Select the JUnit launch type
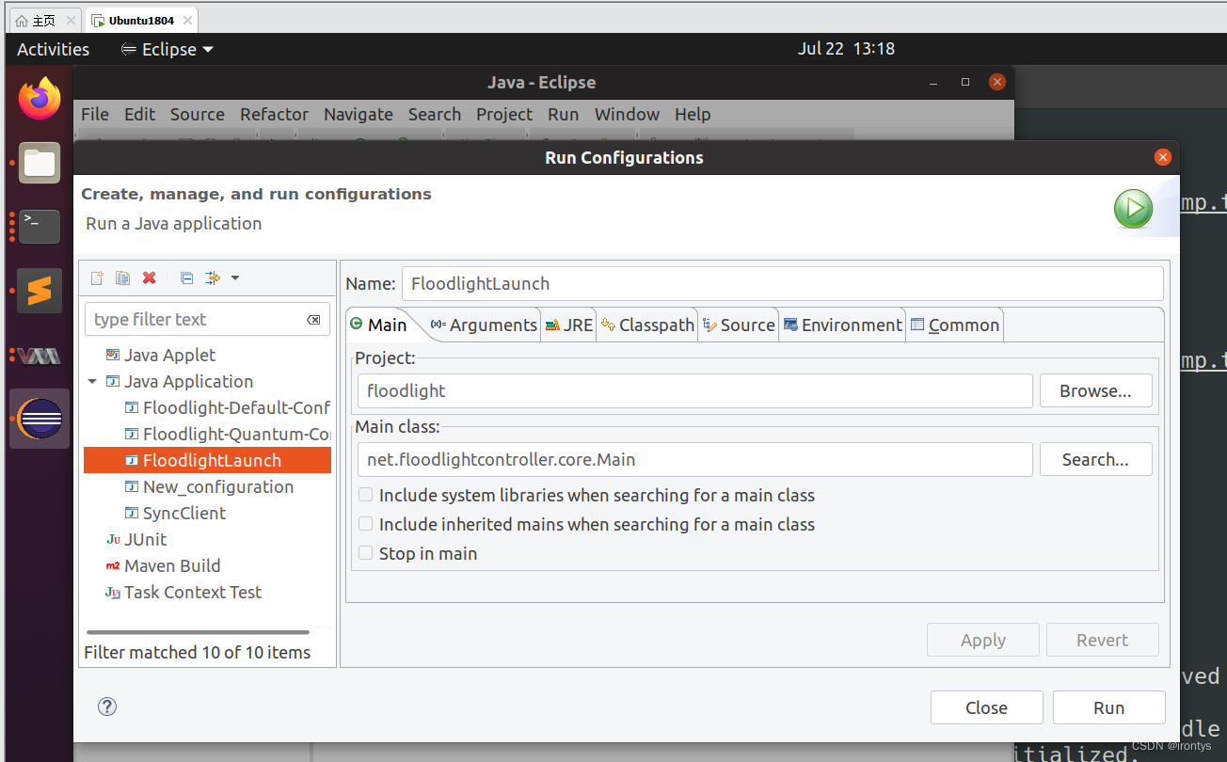The width and height of the screenshot is (1227, 762). coord(136,539)
